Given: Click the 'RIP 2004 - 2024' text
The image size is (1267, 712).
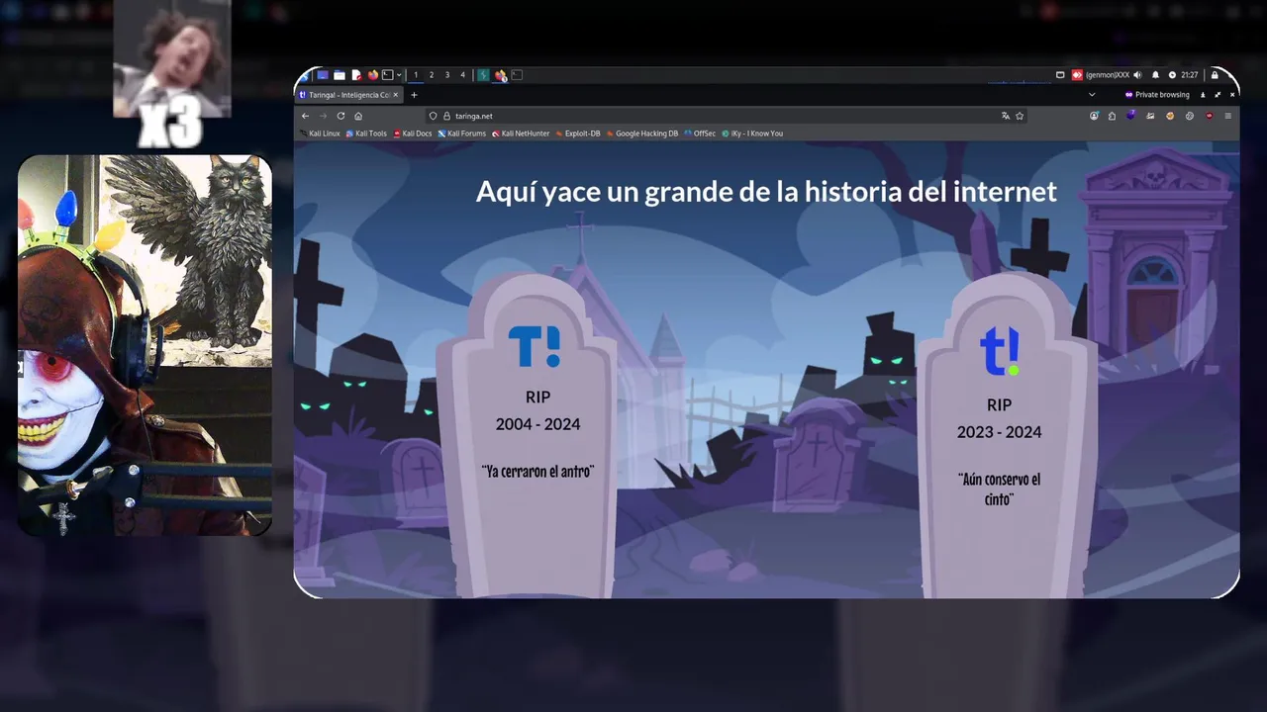Looking at the screenshot, I should pos(537,410).
